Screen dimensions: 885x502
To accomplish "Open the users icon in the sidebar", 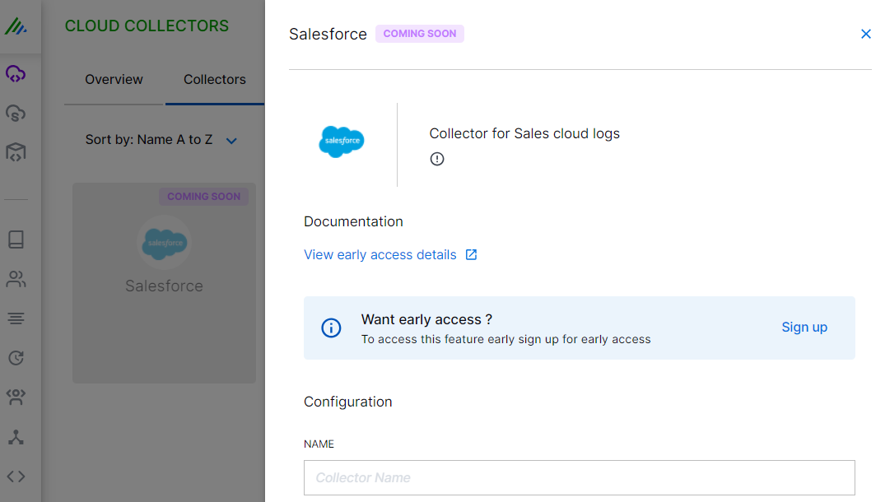I will click(16, 279).
